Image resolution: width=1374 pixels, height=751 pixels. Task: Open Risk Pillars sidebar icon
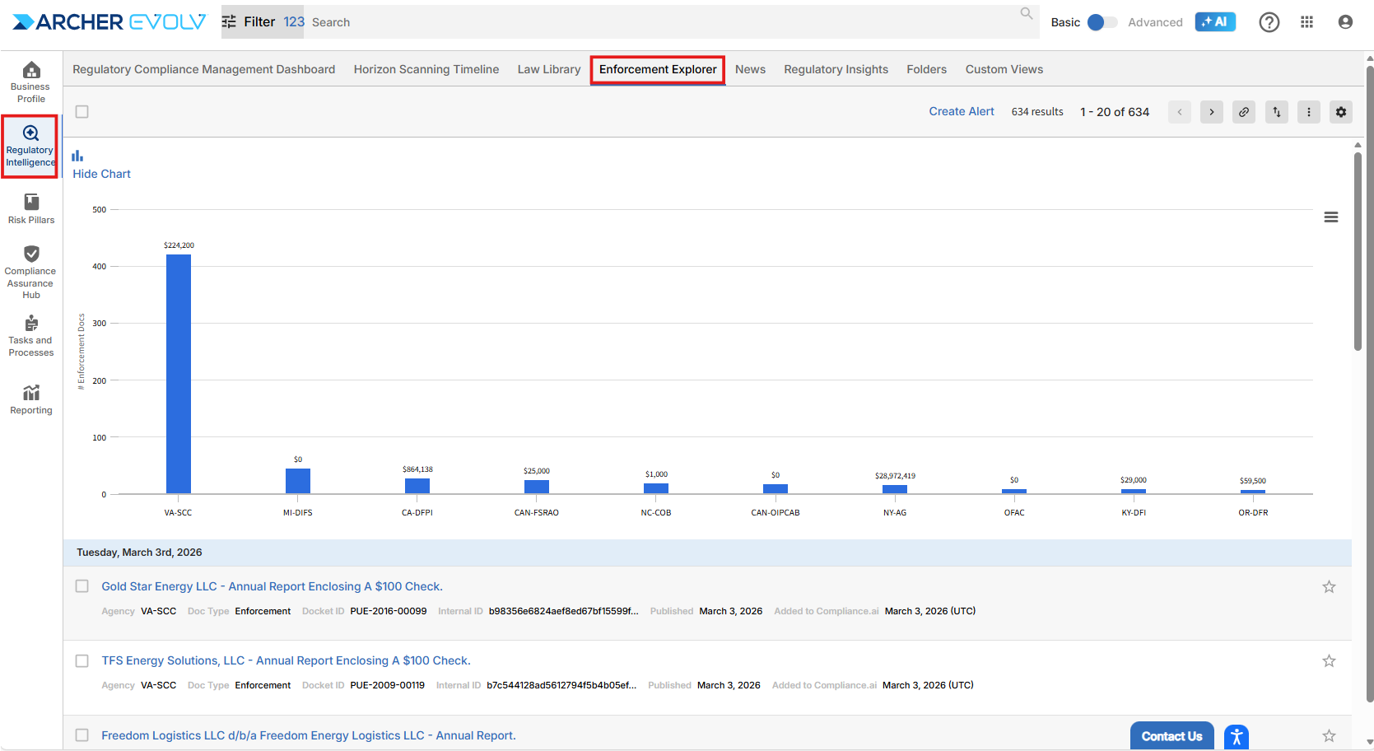coord(31,208)
